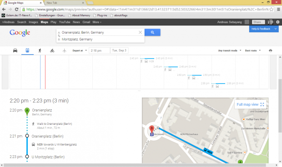Open the user profile avatar
282x167 pixels.
pos(270,22)
